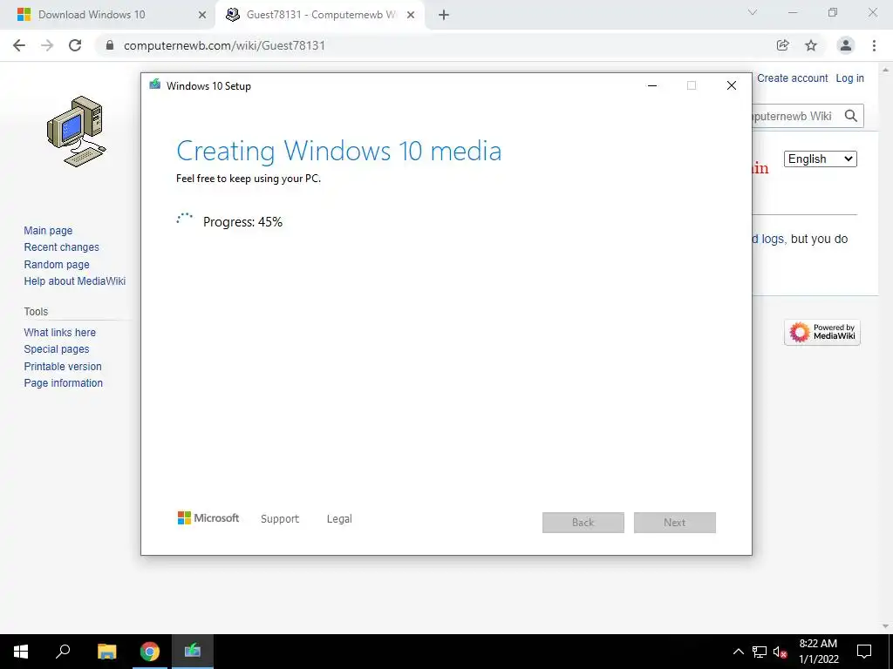Open File Explorer from taskbar
Image resolution: width=893 pixels, height=669 pixels.
point(106,652)
